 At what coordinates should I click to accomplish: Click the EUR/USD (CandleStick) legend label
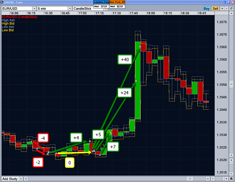tap(20, 17)
